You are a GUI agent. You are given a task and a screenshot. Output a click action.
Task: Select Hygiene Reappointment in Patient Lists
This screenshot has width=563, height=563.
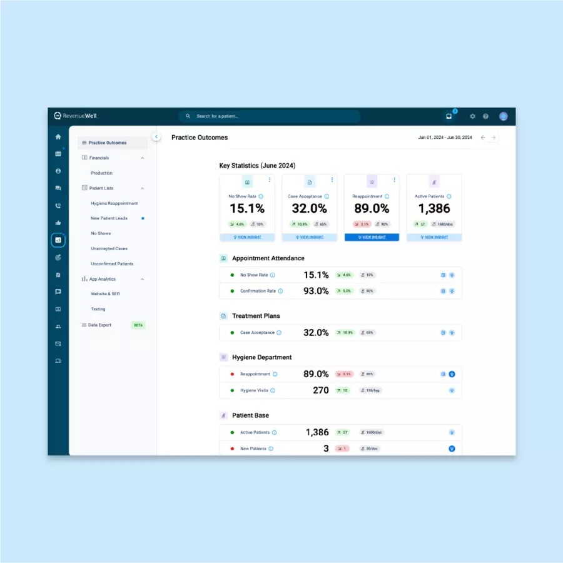point(114,203)
